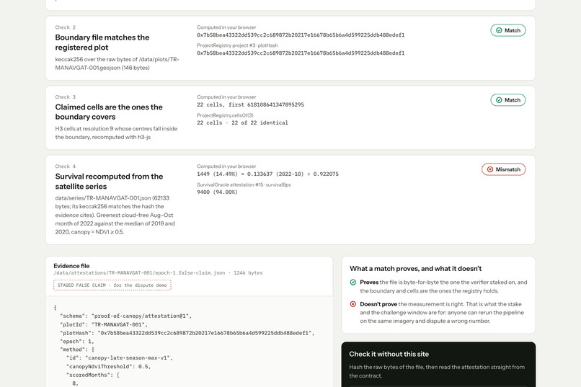Click the epoch-1.false-claim.json file path
The image size is (581, 387).
(139, 272)
